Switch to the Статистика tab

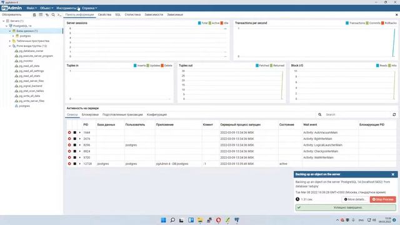pos(132,14)
